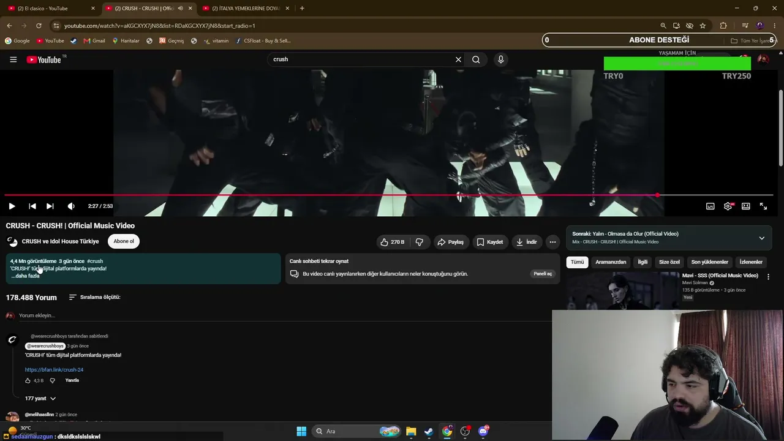Image resolution: width=784 pixels, height=441 pixels.
Task: Save video with the Kaydet button
Action: pyautogui.click(x=490, y=242)
